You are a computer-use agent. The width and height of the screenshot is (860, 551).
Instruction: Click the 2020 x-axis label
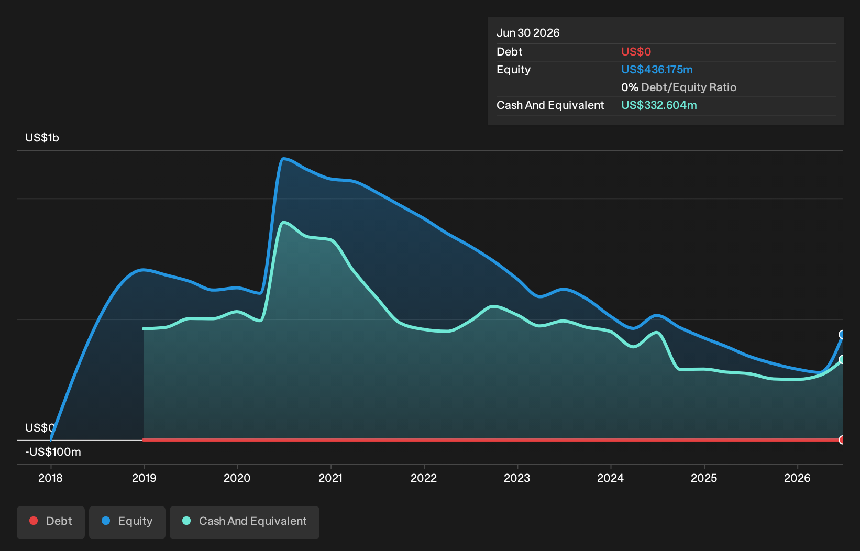point(237,478)
